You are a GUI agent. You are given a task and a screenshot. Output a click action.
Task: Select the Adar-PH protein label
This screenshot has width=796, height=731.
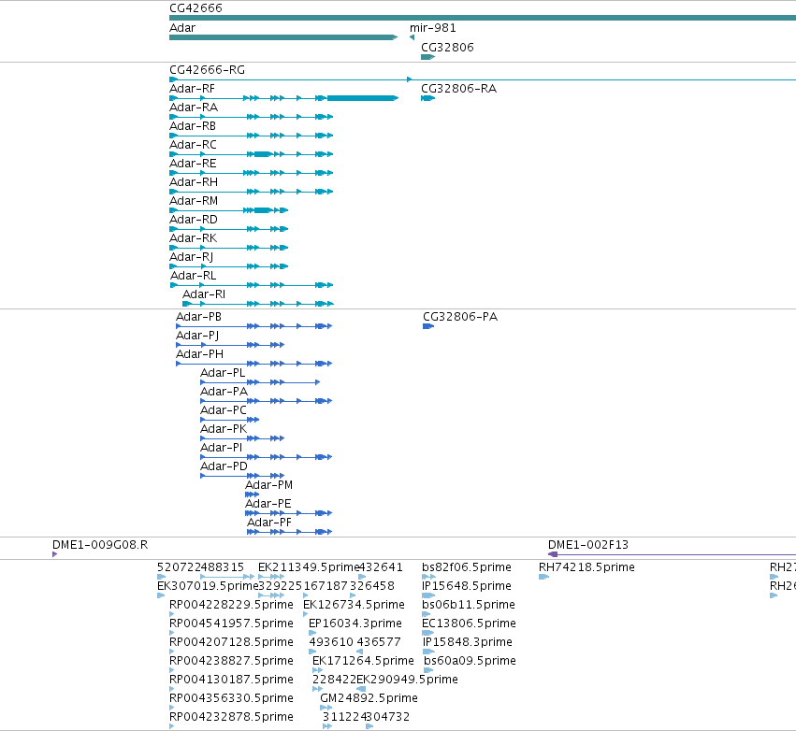(199, 354)
